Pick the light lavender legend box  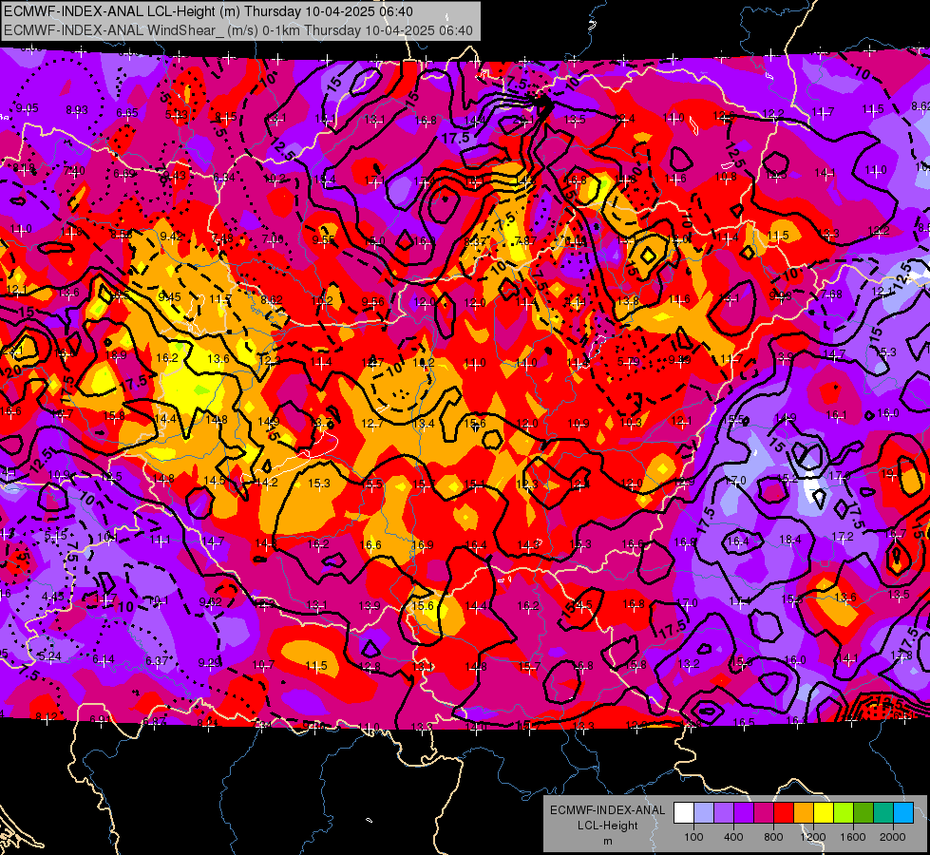[x=703, y=813]
